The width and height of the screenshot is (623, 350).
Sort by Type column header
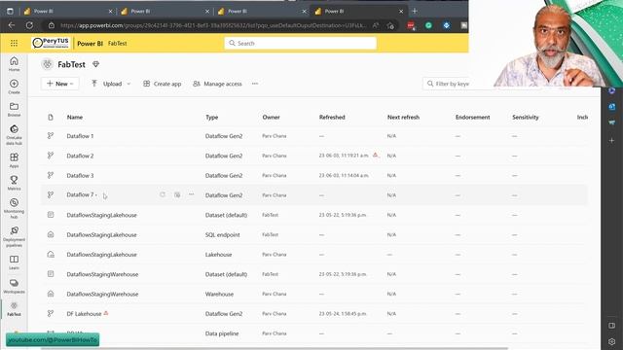(212, 117)
